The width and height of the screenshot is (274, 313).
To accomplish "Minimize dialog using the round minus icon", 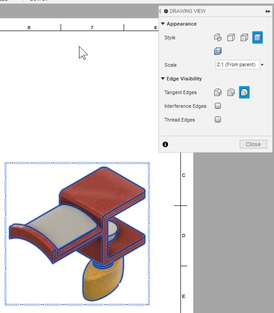I will click(x=166, y=11).
